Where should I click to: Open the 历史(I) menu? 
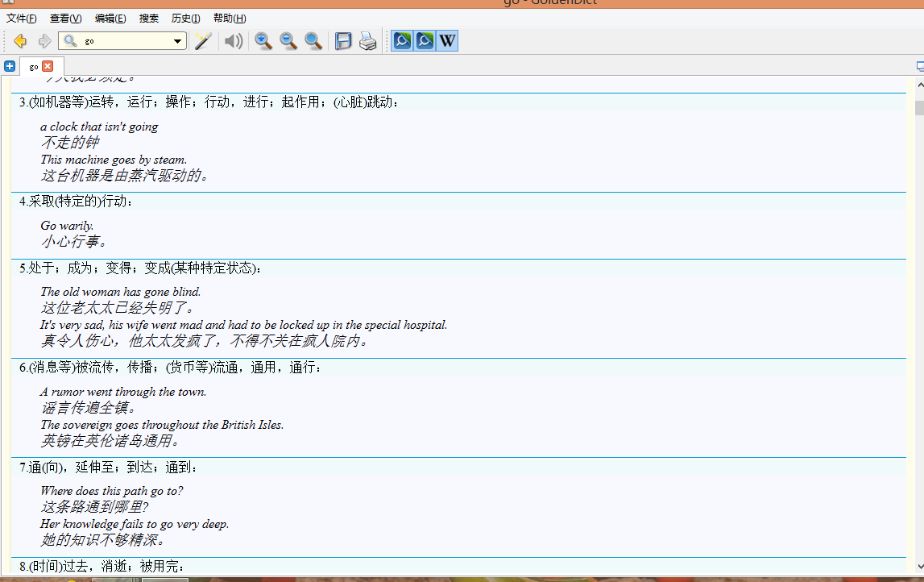coord(185,19)
